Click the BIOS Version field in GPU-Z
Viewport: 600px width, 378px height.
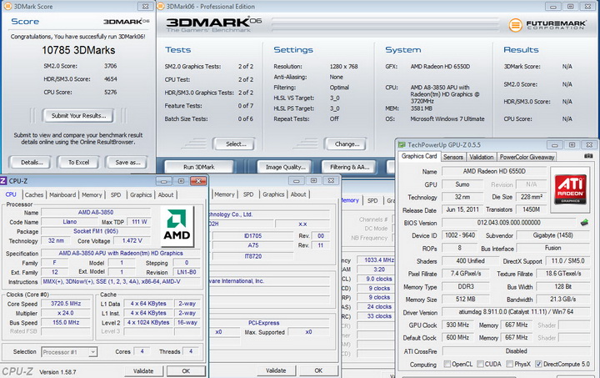click(508, 223)
